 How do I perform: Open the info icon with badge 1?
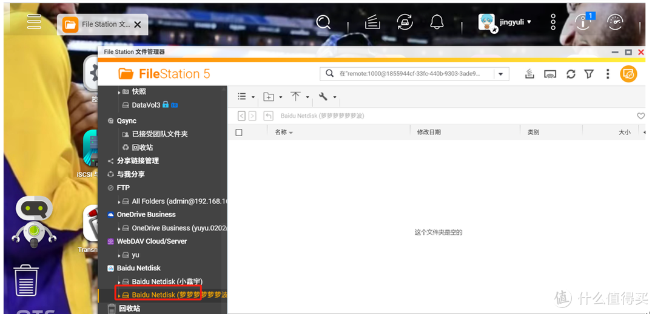583,22
